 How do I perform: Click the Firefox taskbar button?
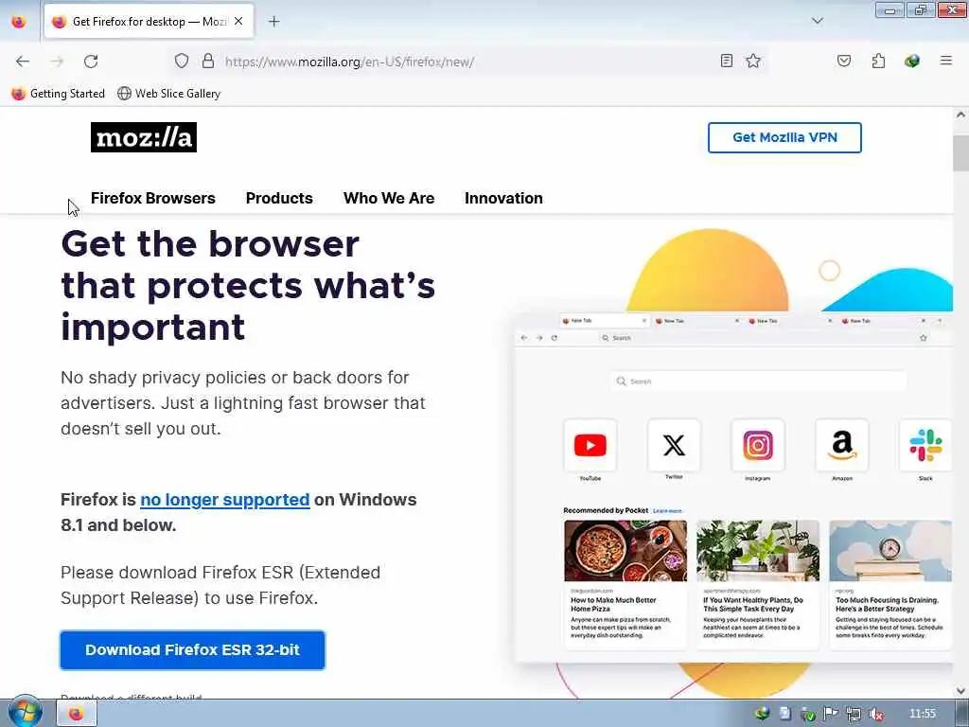pos(77,714)
